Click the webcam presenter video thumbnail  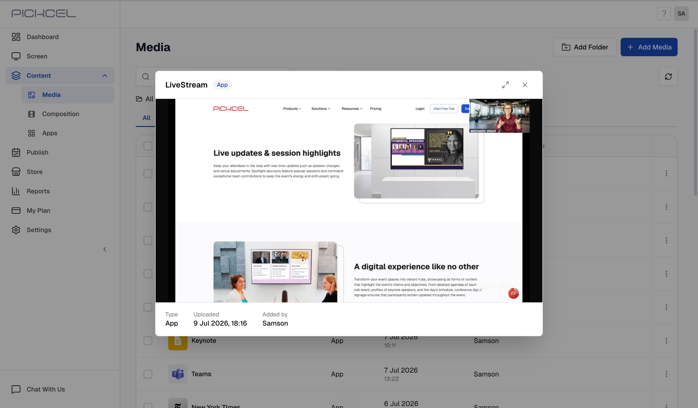click(x=499, y=116)
